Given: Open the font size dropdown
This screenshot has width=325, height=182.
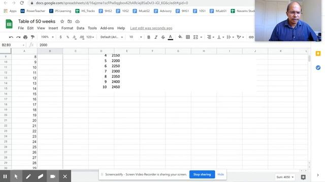Looking at the screenshot, I should [136, 37].
